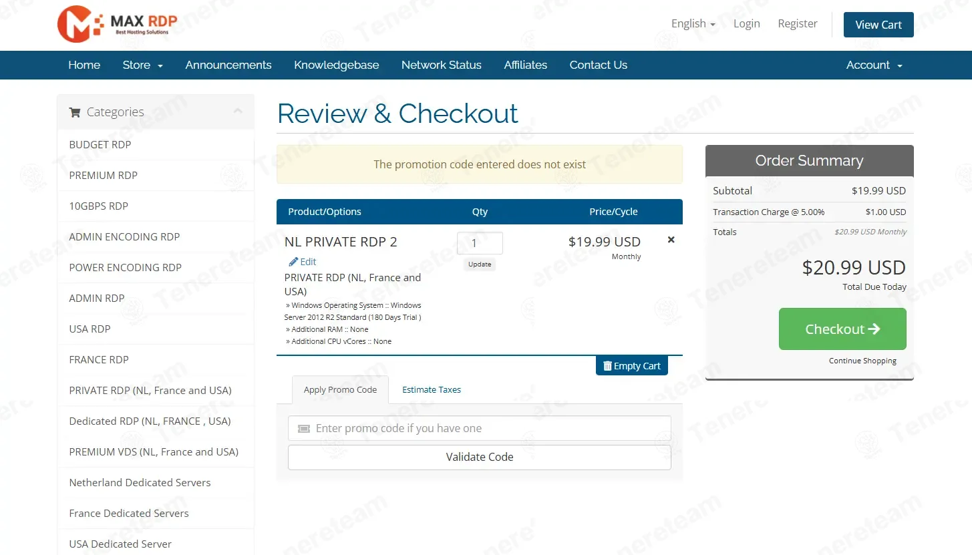972x555 pixels.
Task: Expand the Store menu dropdown
Action: (x=142, y=65)
